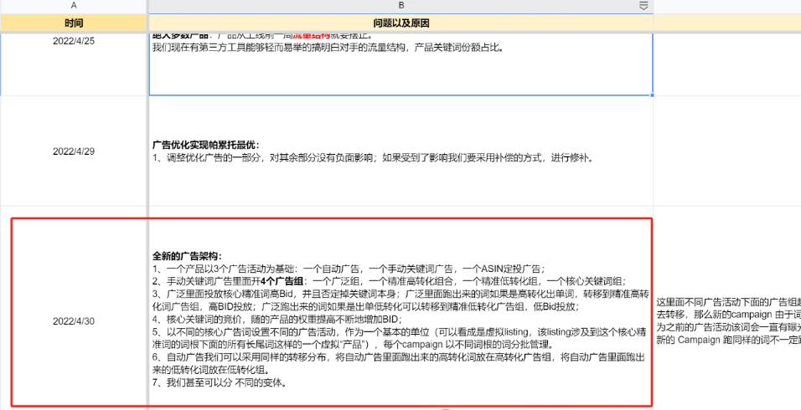Select the 2022/4/30 date cell
Viewport: 801px width, 410px height.
point(74,321)
